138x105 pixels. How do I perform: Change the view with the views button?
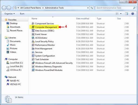click(117, 14)
